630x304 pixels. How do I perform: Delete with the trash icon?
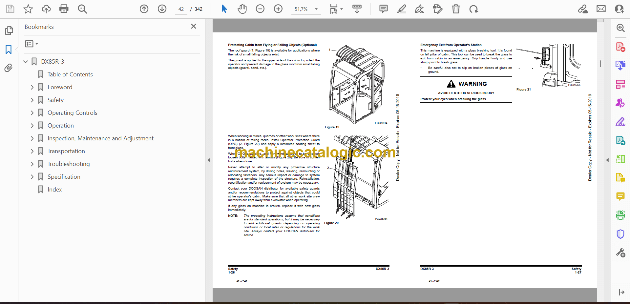(x=456, y=9)
